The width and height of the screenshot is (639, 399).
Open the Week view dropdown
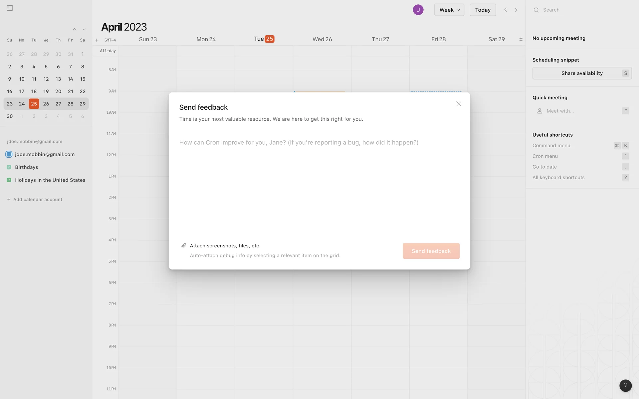(449, 10)
